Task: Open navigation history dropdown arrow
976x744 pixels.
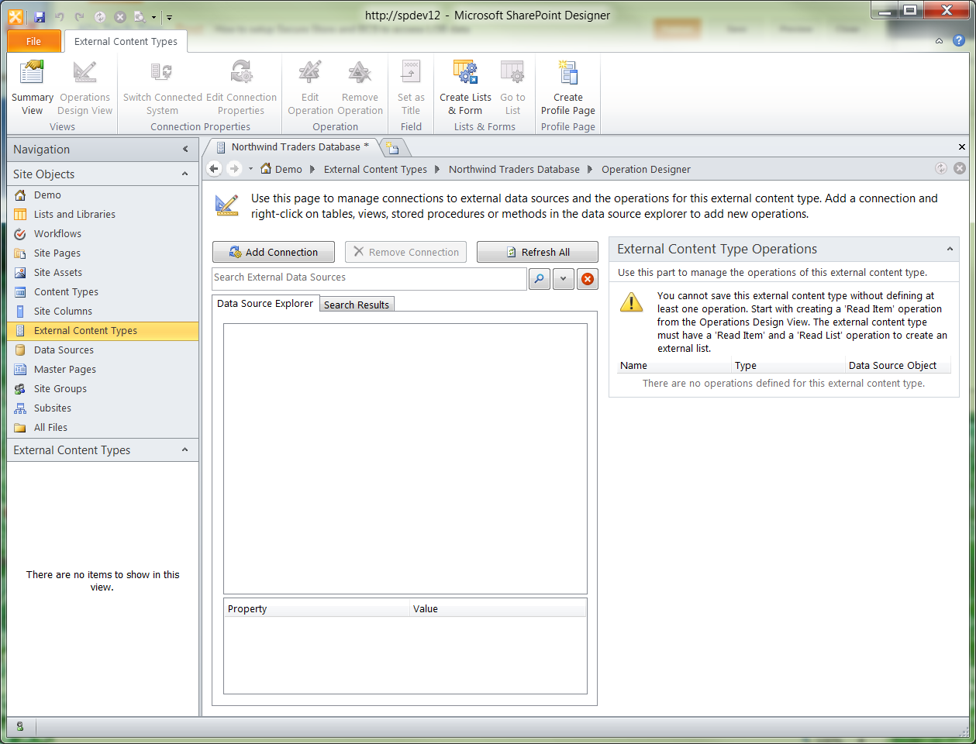Action: click(x=250, y=168)
